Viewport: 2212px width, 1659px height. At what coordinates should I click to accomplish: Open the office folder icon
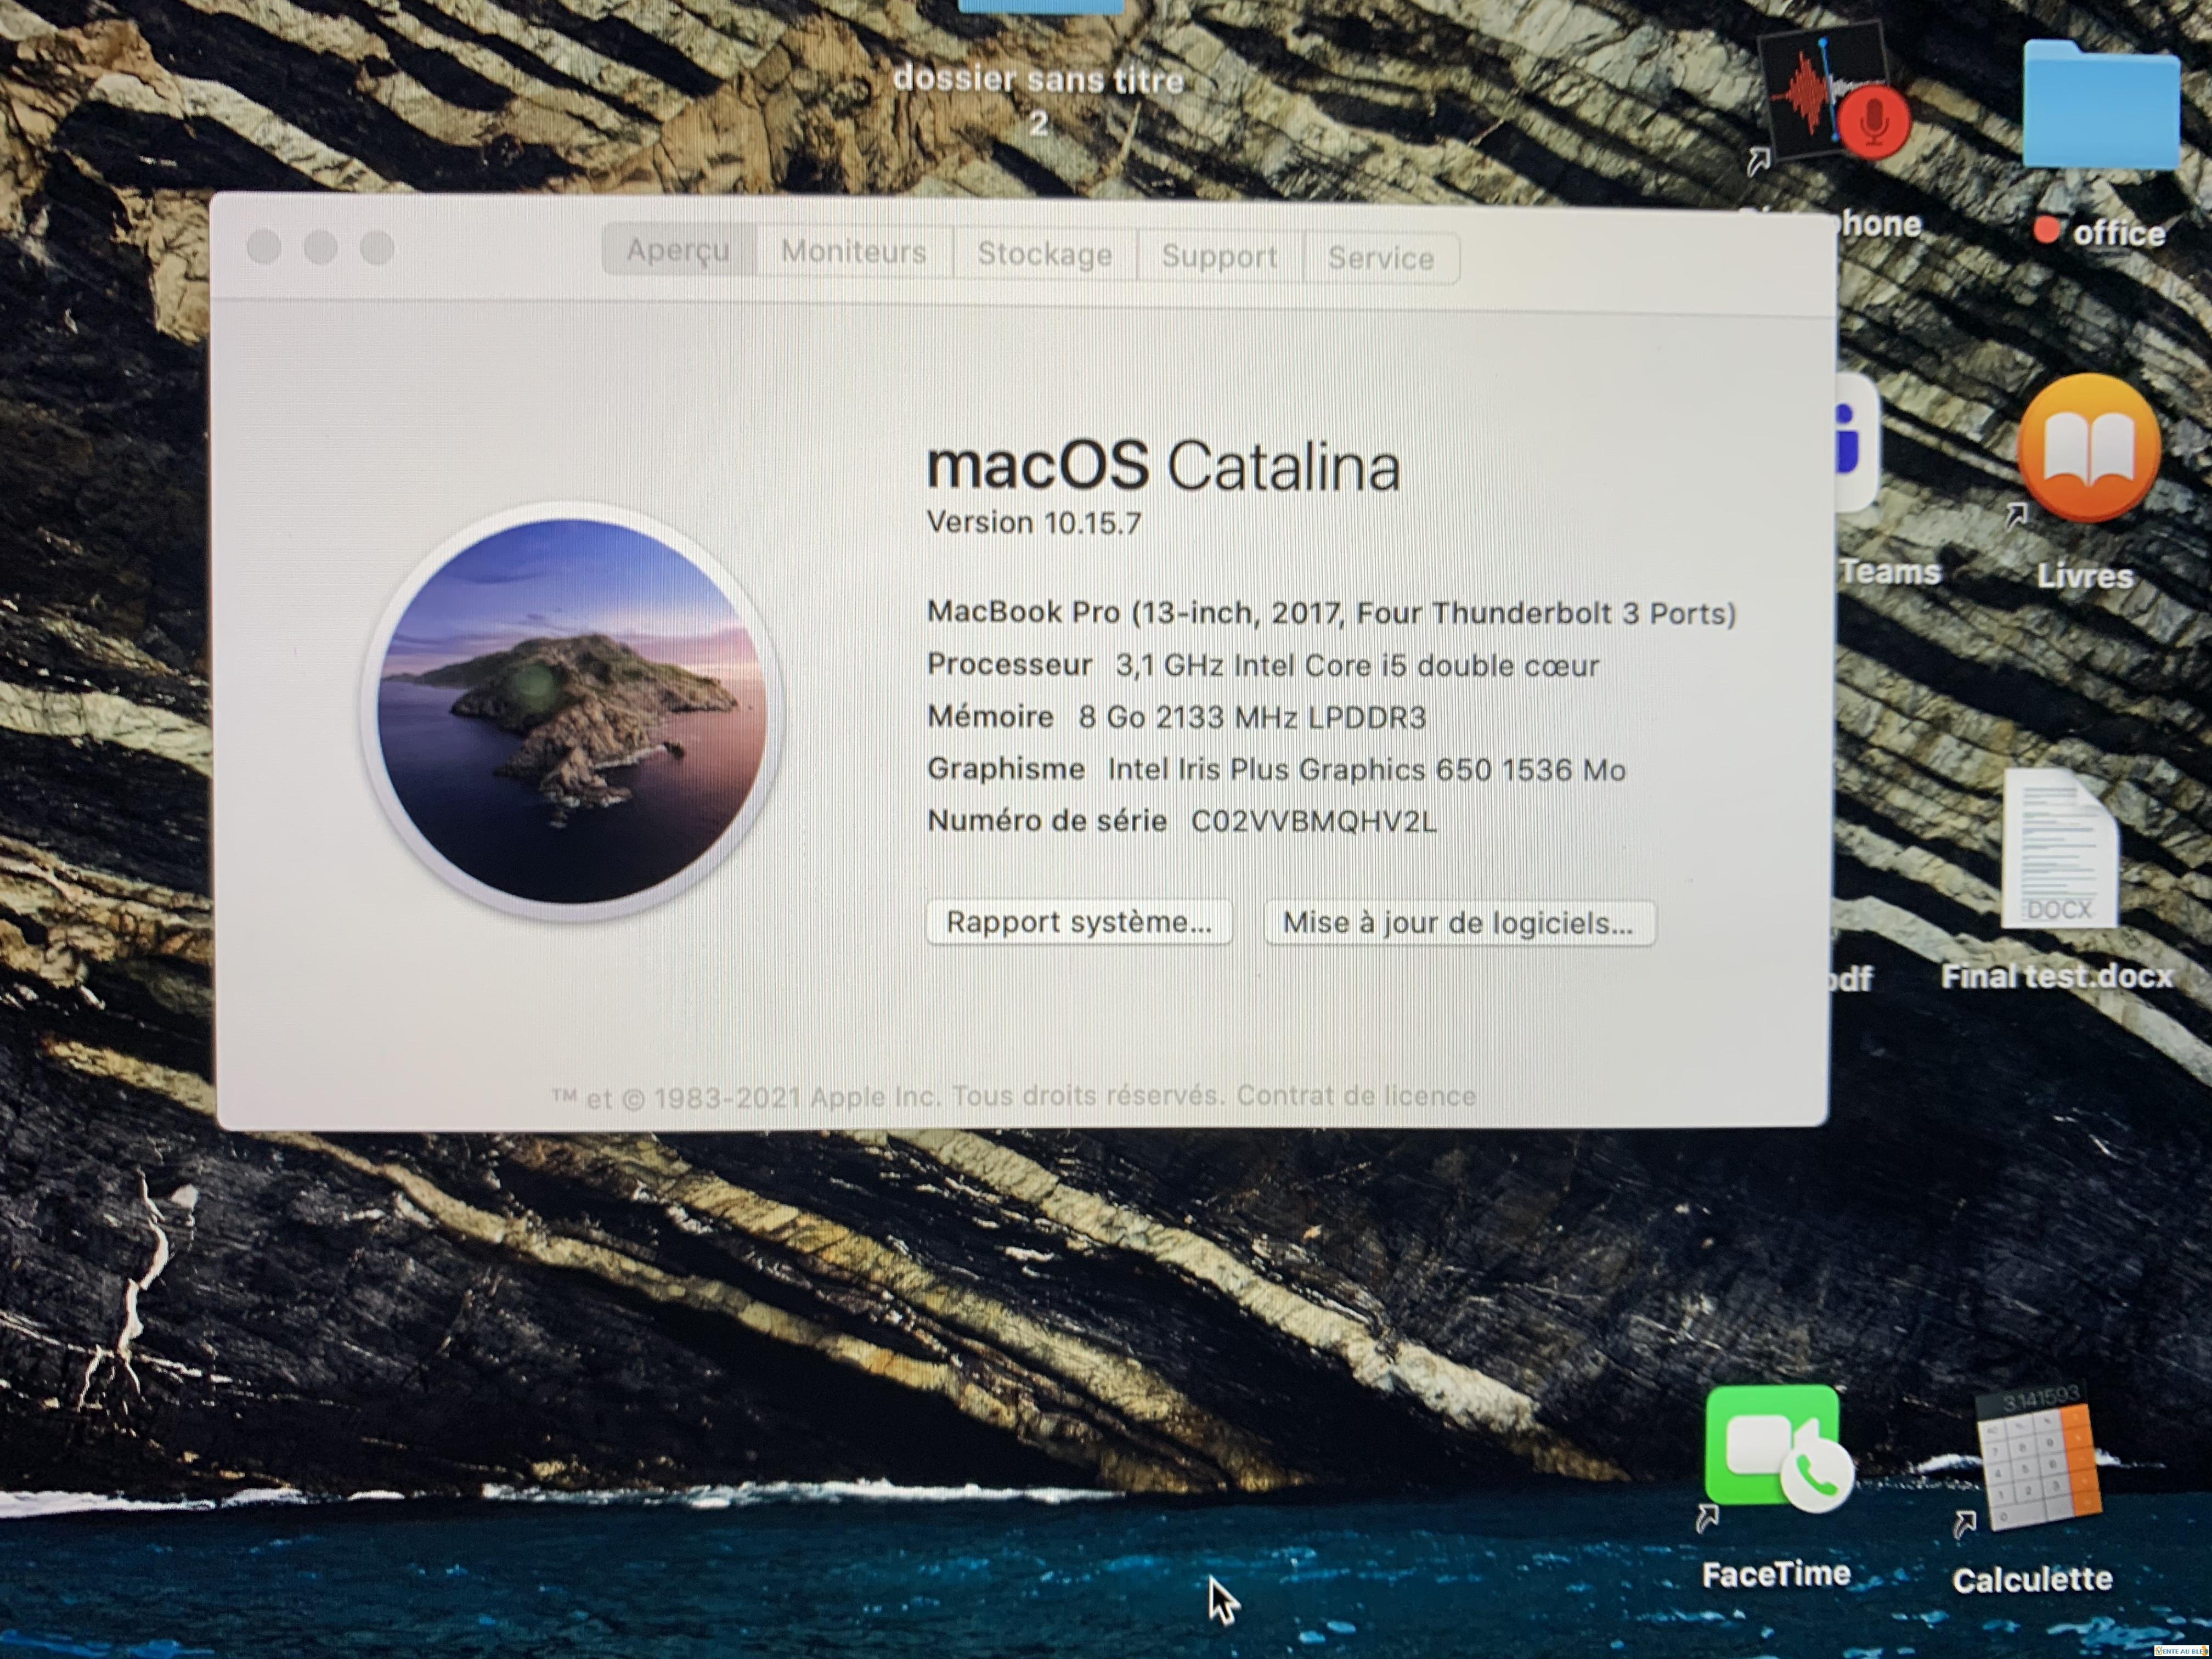click(x=2100, y=105)
